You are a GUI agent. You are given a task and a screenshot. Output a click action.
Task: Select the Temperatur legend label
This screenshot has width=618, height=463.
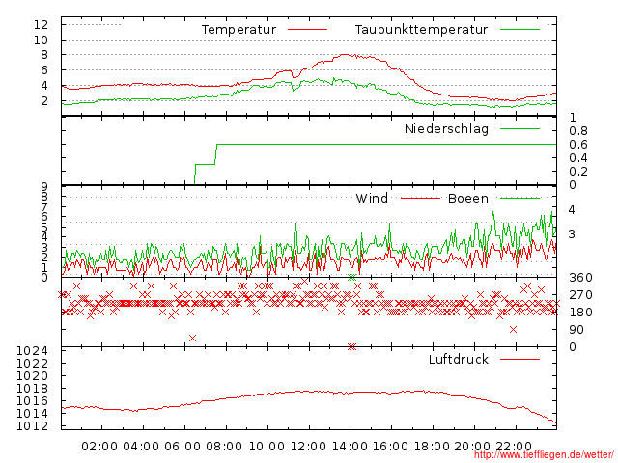[239, 30]
